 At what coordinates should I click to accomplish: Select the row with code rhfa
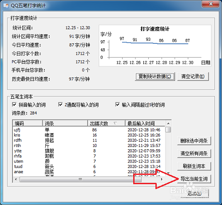(89, 156)
